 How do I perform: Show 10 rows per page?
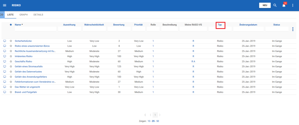tap(149, 121)
